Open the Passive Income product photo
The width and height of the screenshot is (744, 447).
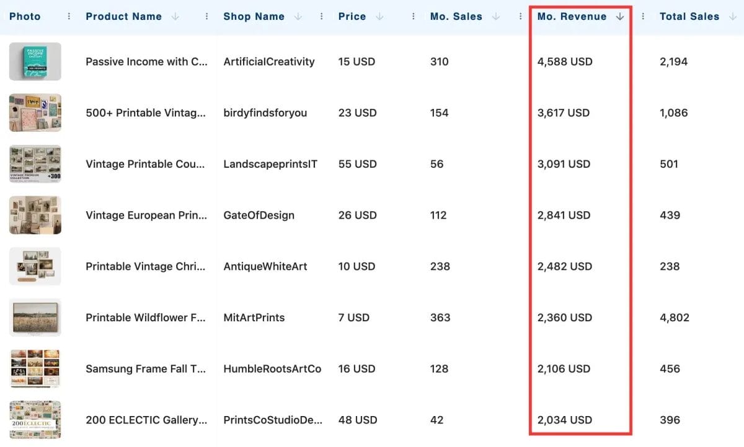click(x=35, y=61)
